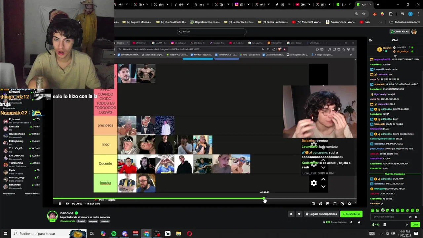
Task: Switch to the 'shit' X browser tab
Action: click(161, 5)
